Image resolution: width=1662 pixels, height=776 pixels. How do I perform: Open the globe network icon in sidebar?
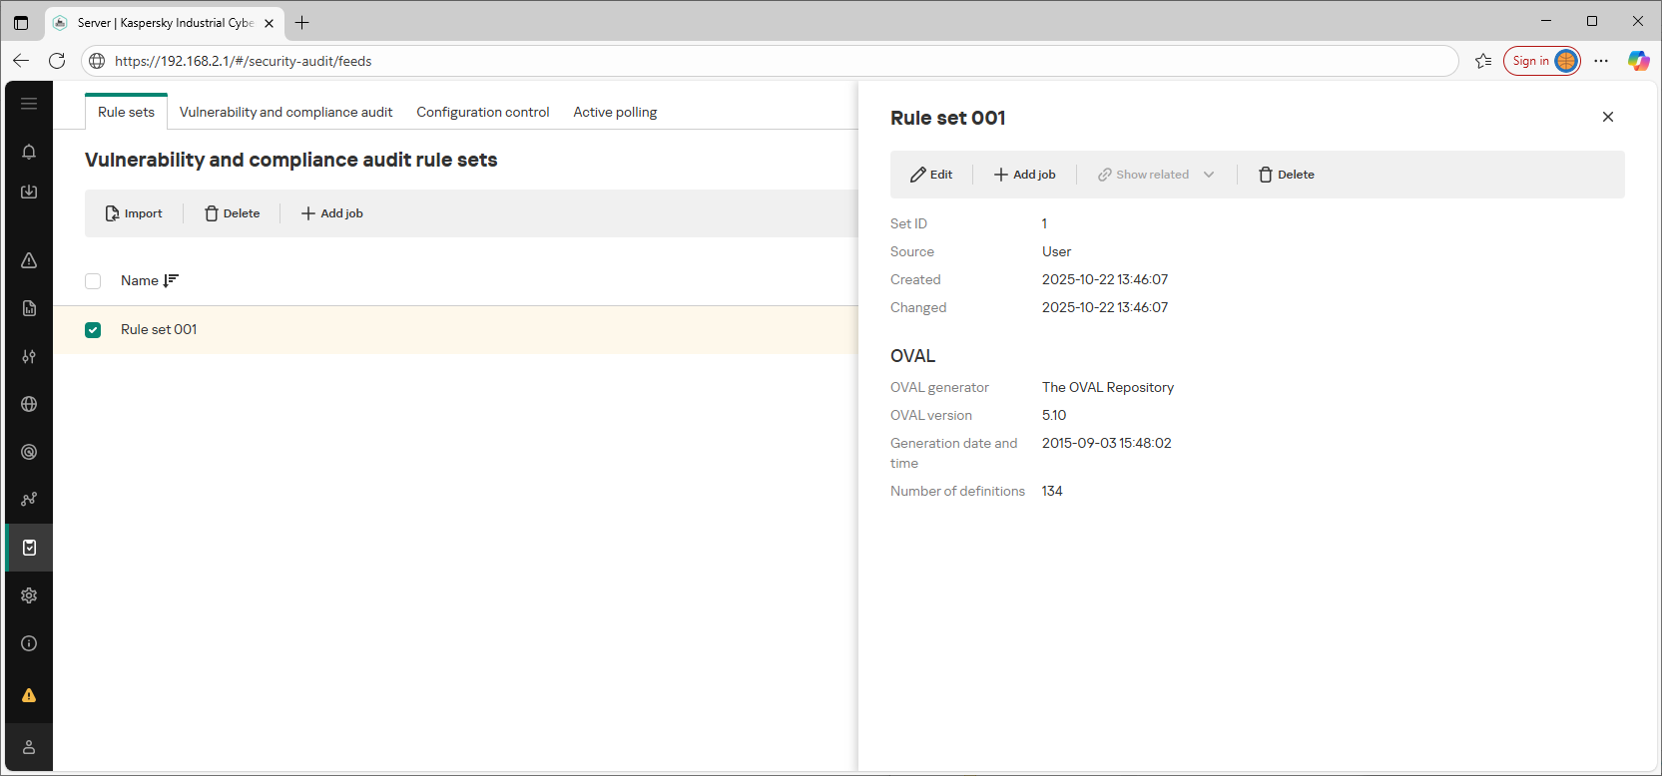(x=29, y=404)
